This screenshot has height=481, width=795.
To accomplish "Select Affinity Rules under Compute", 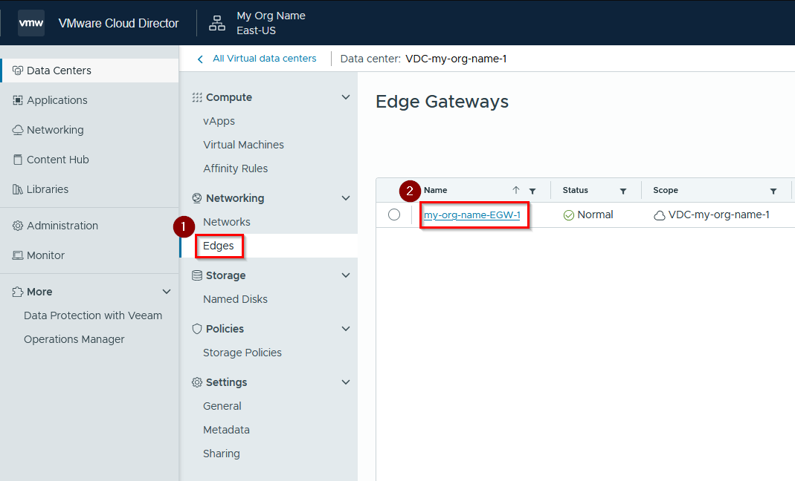I will (x=235, y=168).
